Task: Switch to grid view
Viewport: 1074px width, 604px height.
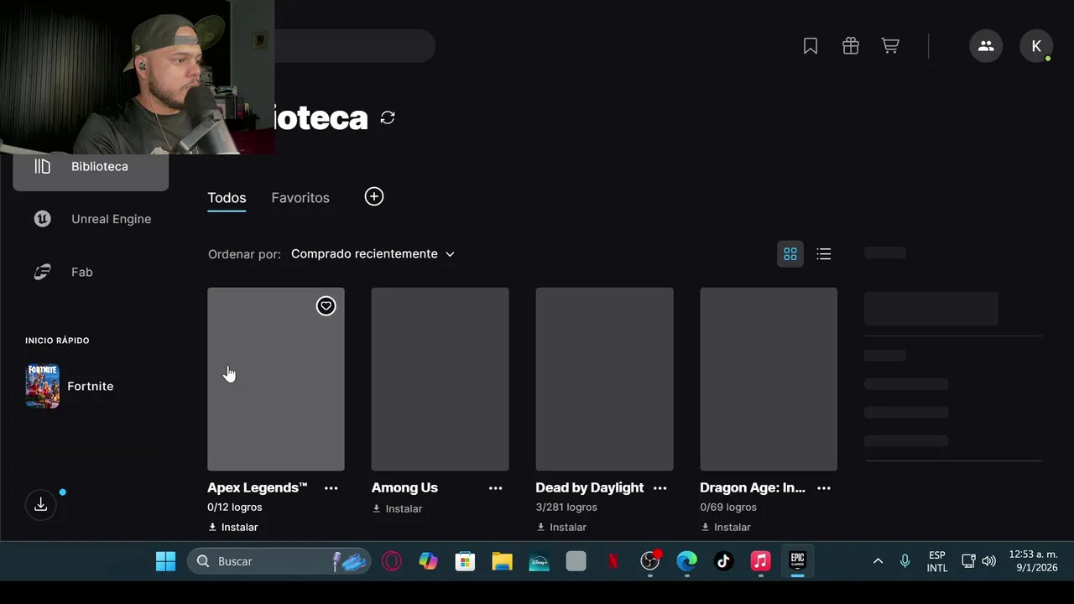Action: pos(790,253)
